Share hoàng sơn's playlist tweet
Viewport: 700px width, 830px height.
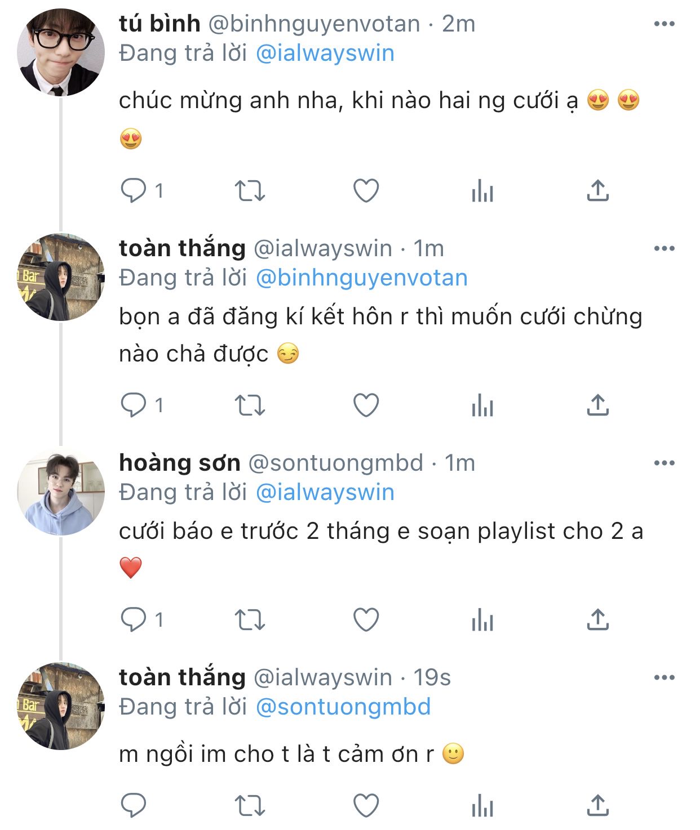(597, 620)
